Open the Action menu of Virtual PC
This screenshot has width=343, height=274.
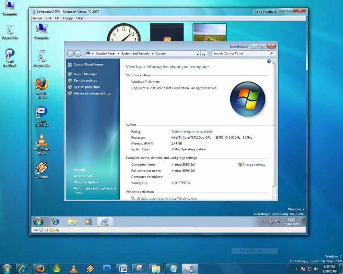(37, 18)
